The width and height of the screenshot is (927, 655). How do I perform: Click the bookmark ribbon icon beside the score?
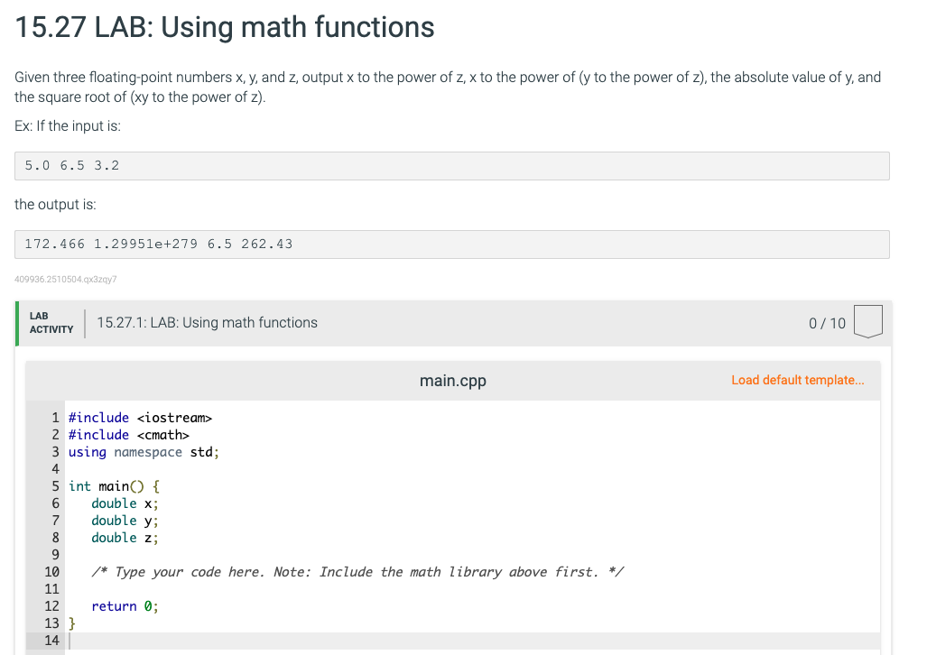[x=867, y=322]
